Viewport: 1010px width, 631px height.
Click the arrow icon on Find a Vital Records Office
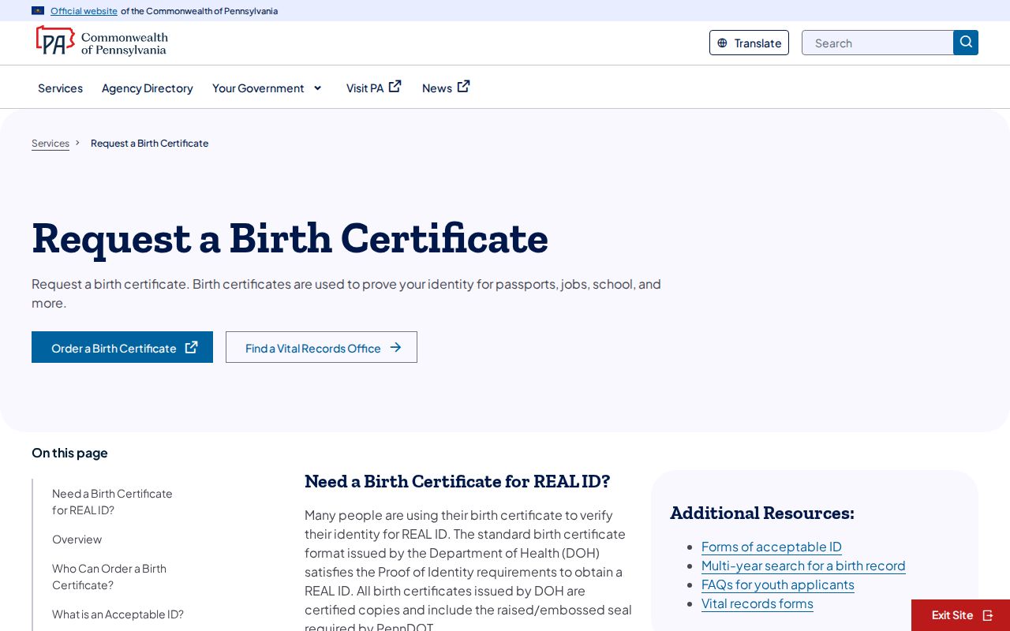pyautogui.click(x=396, y=347)
